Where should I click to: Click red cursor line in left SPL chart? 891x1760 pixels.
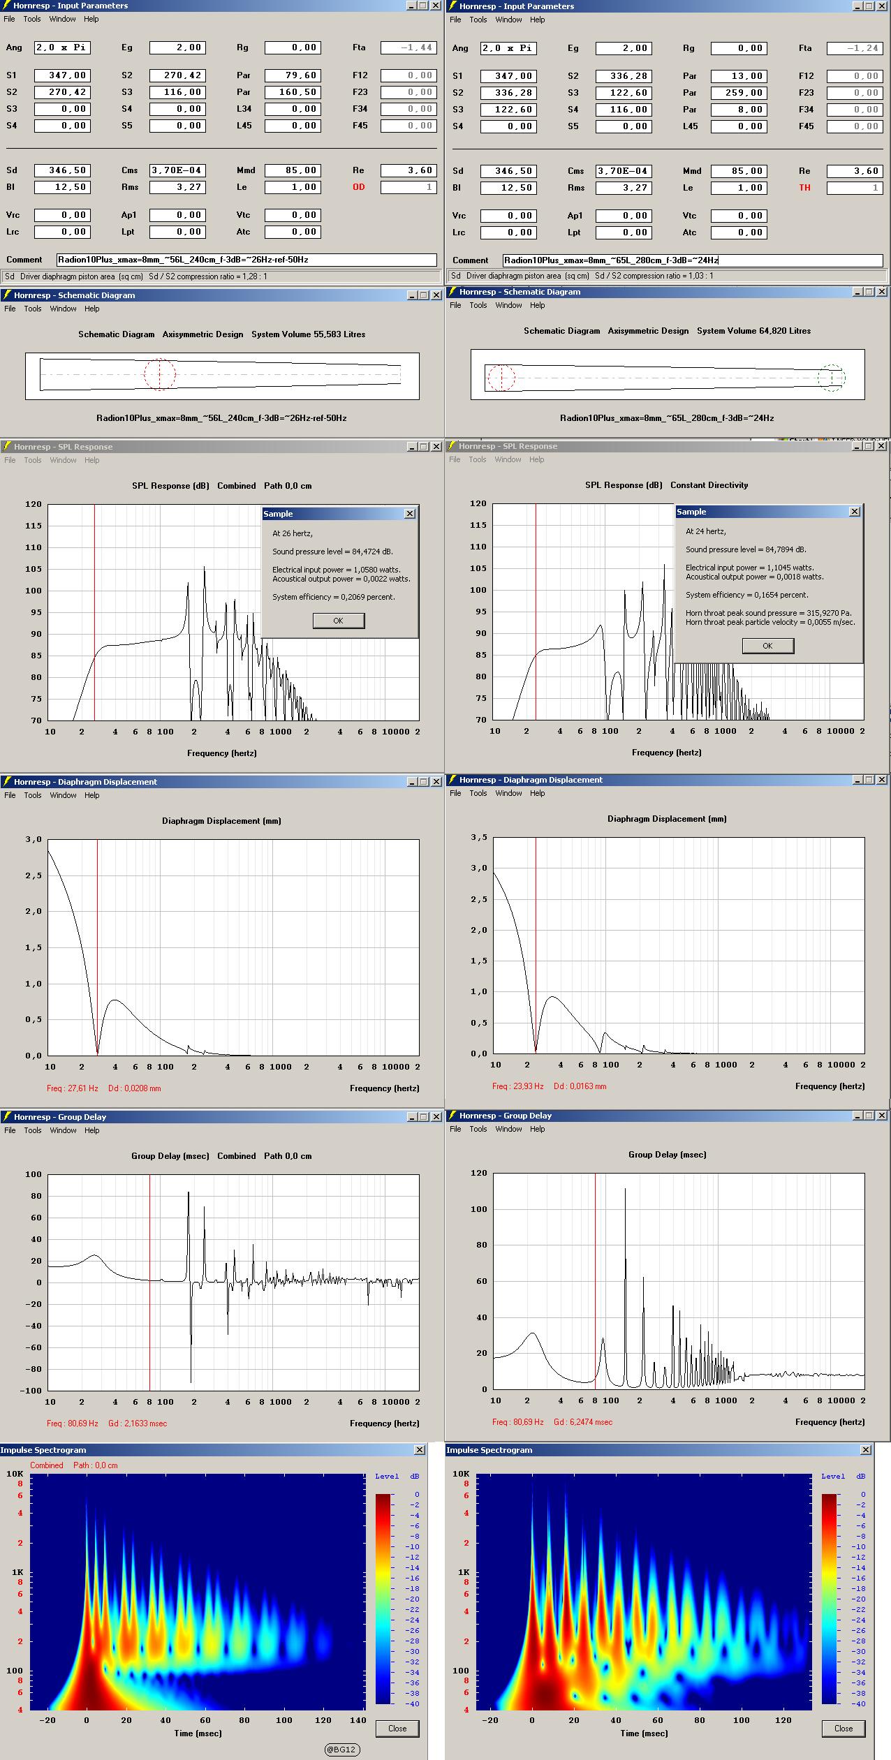(94, 612)
